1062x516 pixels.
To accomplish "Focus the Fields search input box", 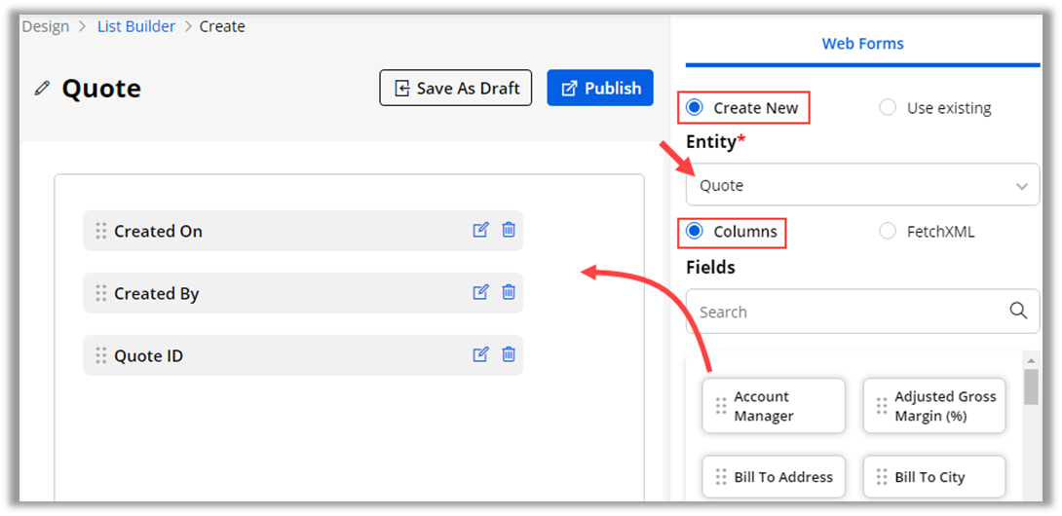I will tap(848, 312).
